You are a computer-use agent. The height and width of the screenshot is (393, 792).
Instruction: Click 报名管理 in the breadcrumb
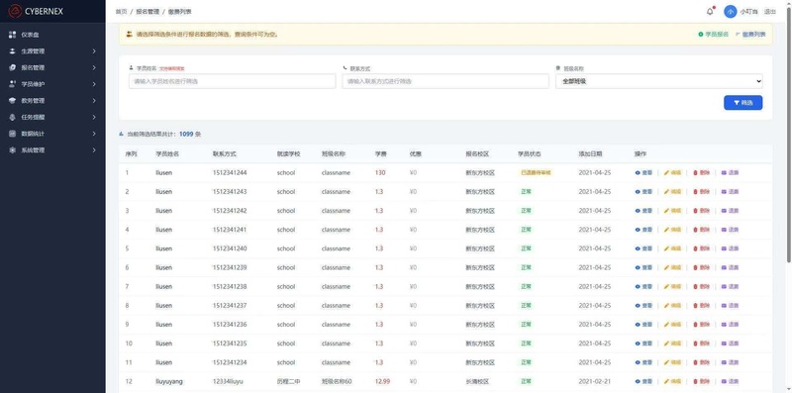(148, 12)
